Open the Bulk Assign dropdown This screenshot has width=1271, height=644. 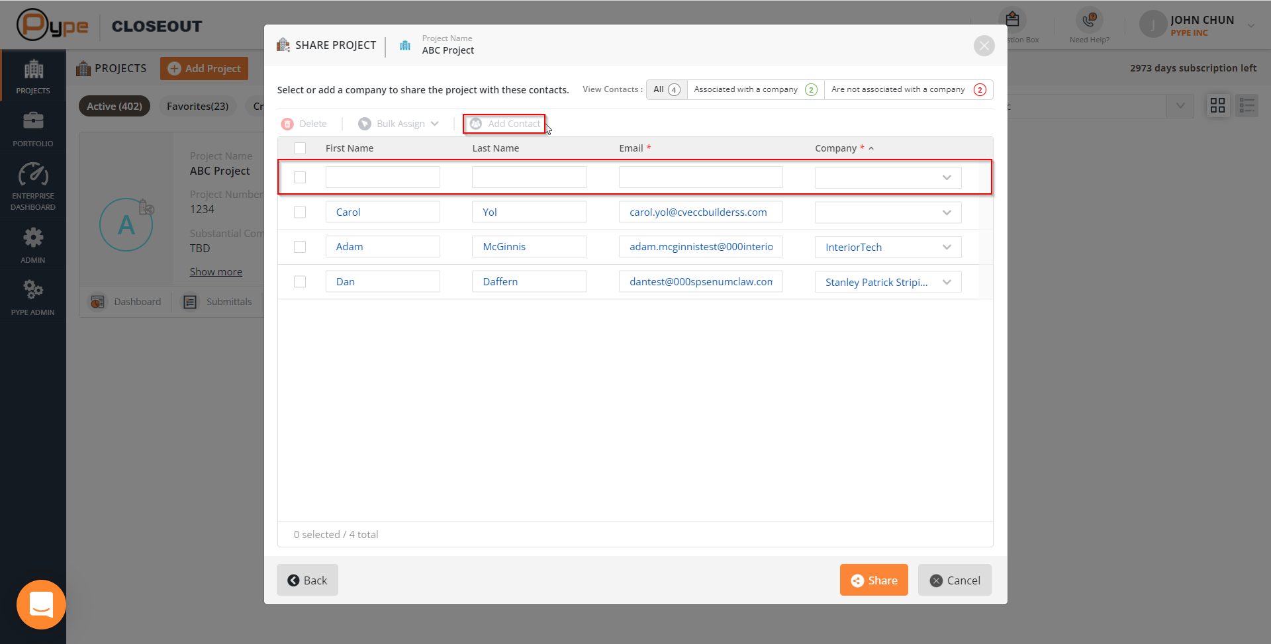399,124
